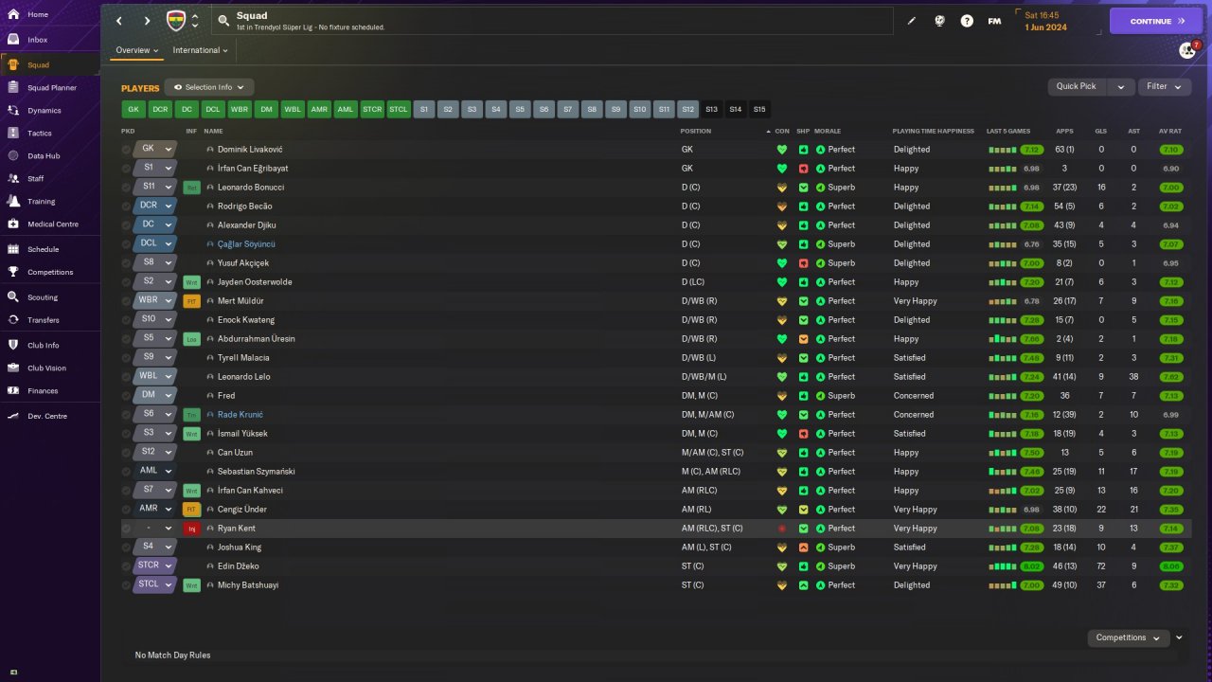The height and width of the screenshot is (682, 1212).
Task: Switch to the Overview tab
Action: coord(137,50)
